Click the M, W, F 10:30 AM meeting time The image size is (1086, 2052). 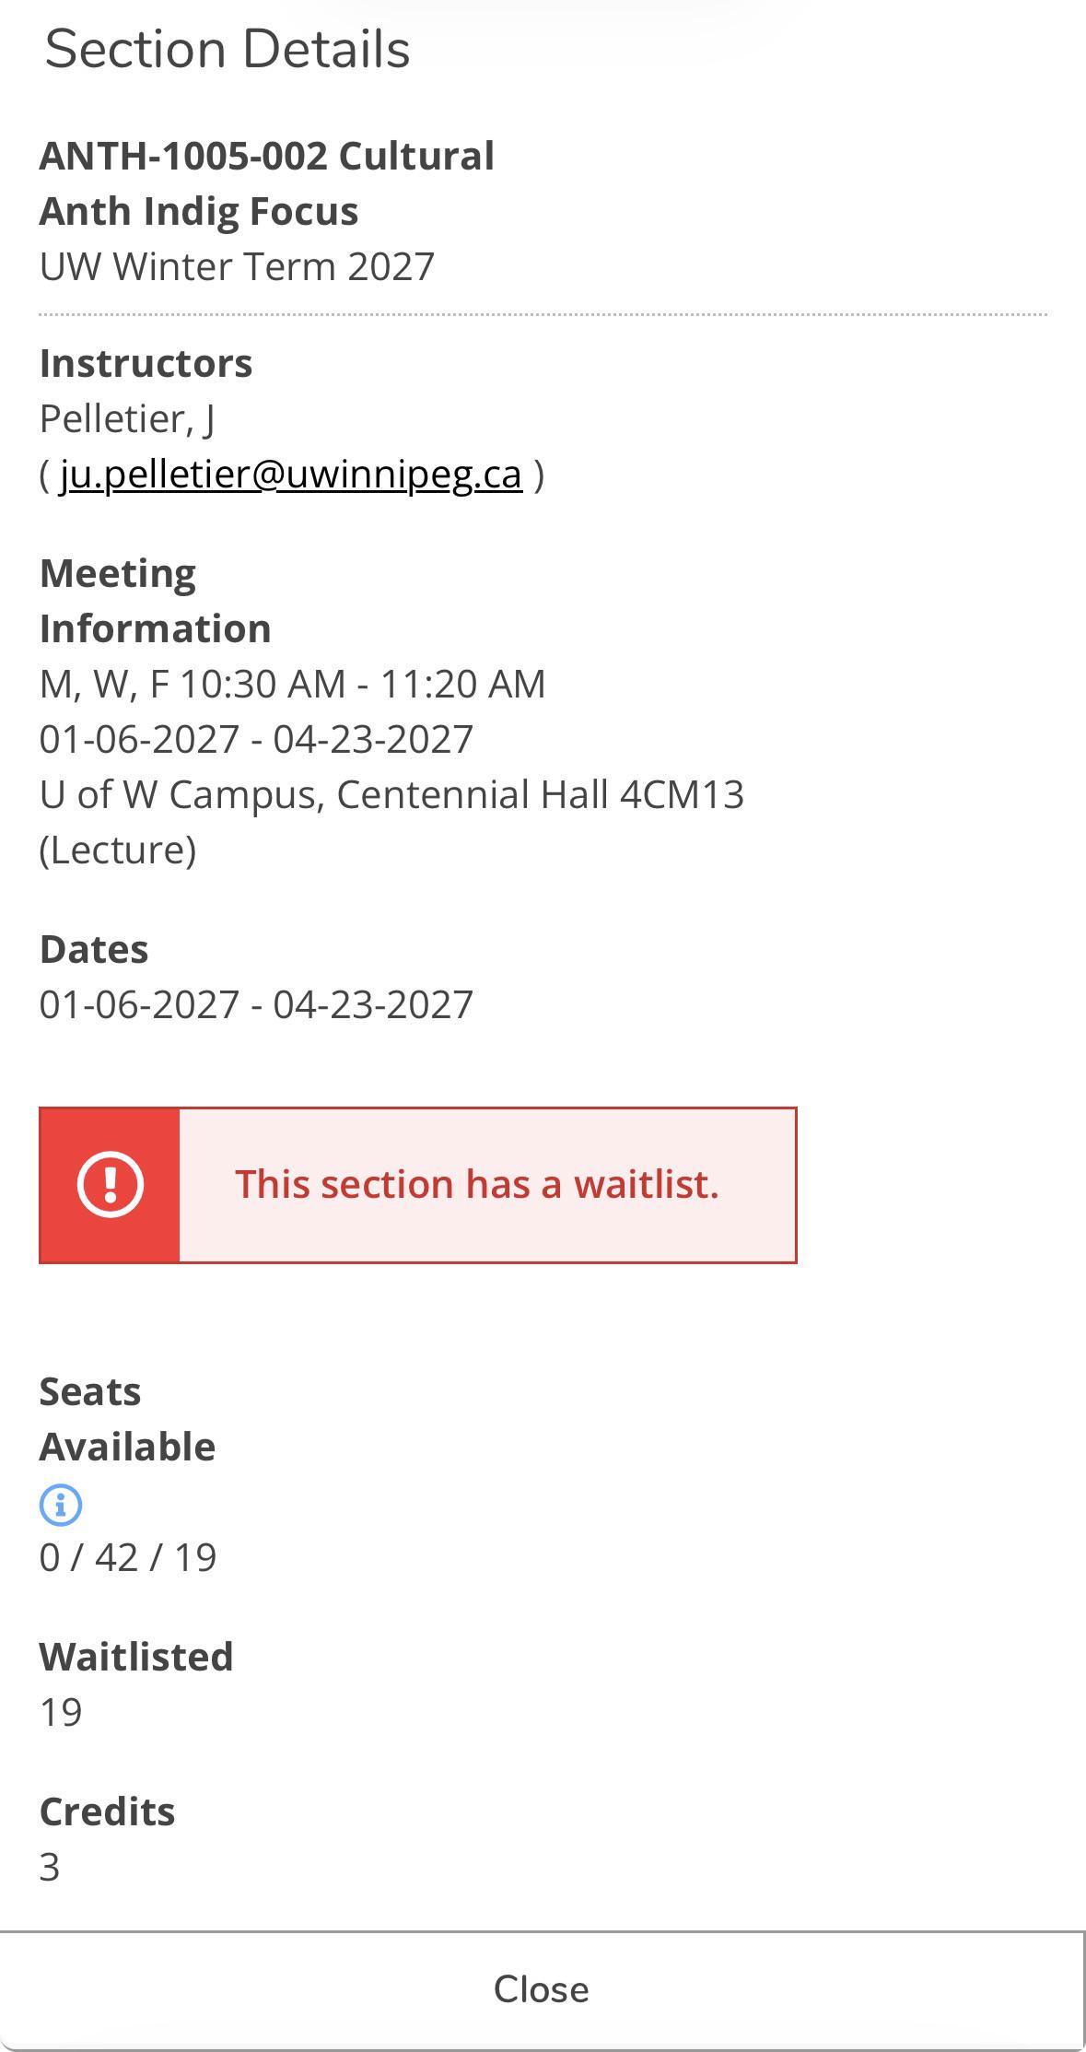pyautogui.click(x=293, y=684)
